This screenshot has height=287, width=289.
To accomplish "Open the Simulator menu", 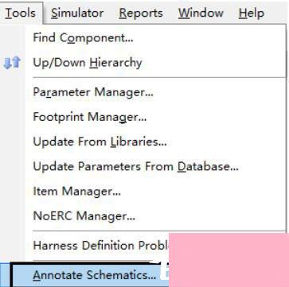I will 77,13.
